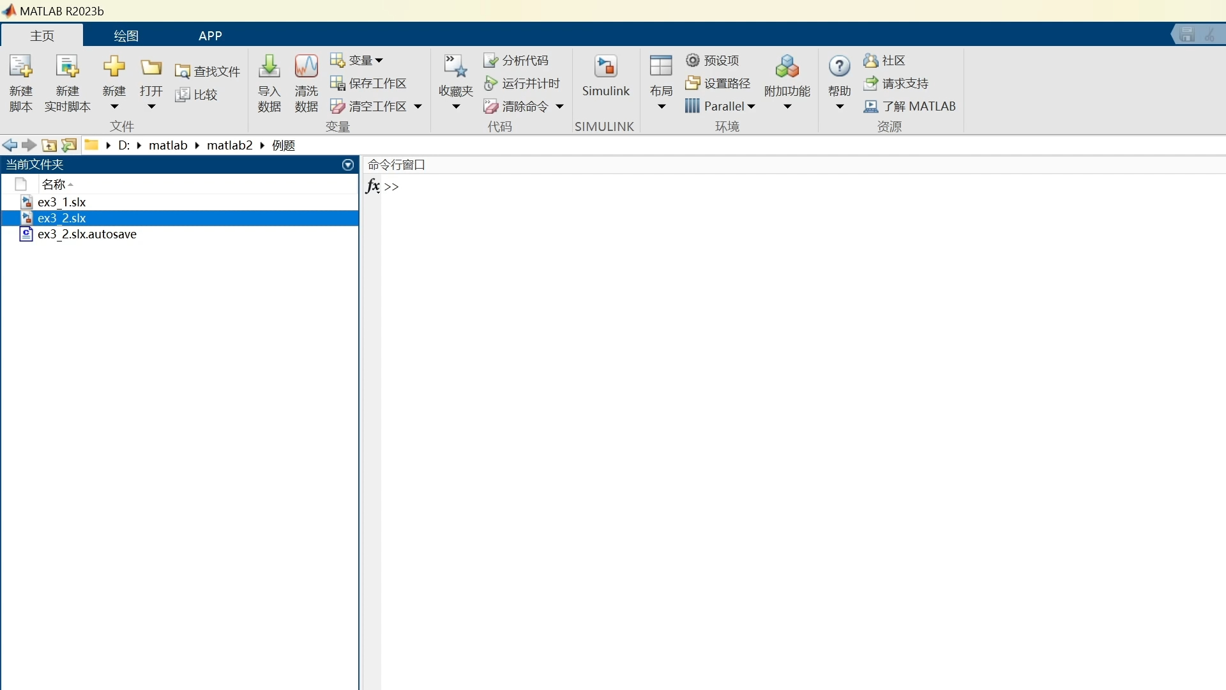Click the Clean Data (清洗数据) icon
1226x690 pixels.
pyautogui.click(x=306, y=66)
